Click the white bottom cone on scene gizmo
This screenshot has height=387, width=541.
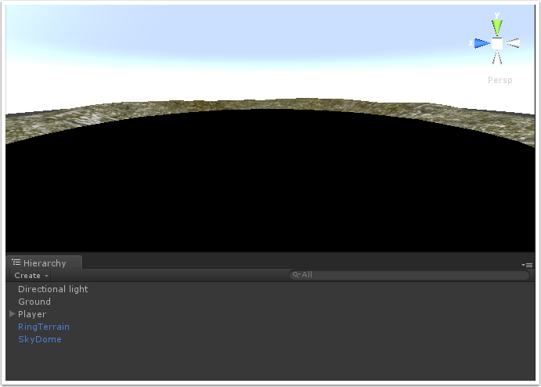497,58
